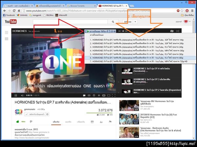This screenshot has width=197, height=147.
Task: Toggle video annotations speech-bubble icon
Action: 84,95
